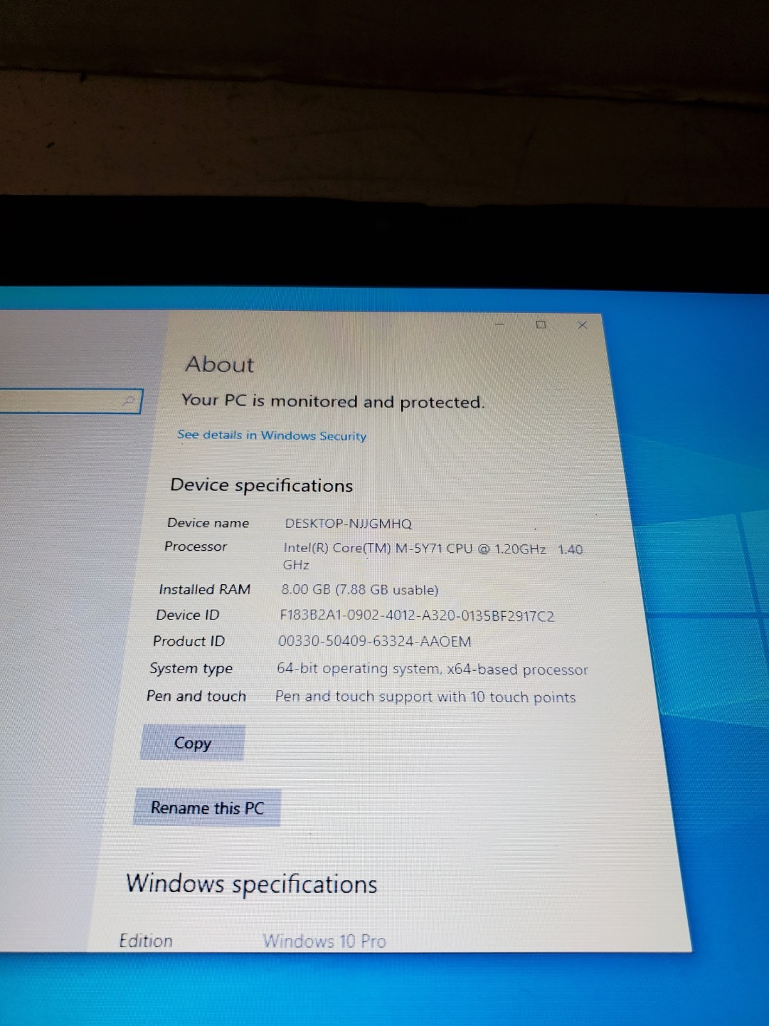This screenshot has width=769, height=1026.
Task: Select the Windows 10 Pro edition value
Action: point(324,941)
